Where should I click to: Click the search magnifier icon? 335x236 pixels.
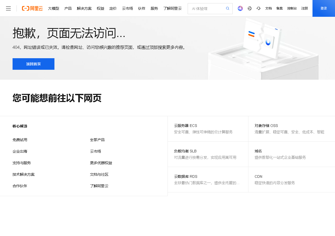(x=228, y=8)
